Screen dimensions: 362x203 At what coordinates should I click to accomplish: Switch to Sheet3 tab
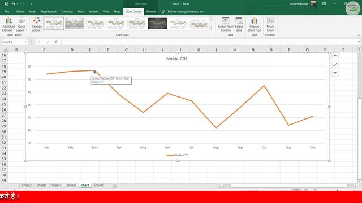coord(71,185)
